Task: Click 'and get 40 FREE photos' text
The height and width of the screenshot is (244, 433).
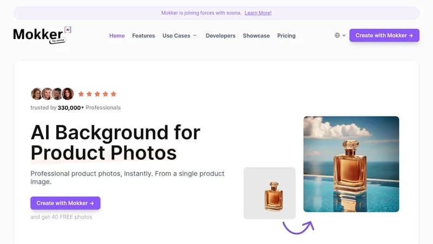Action: click(x=61, y=217)
